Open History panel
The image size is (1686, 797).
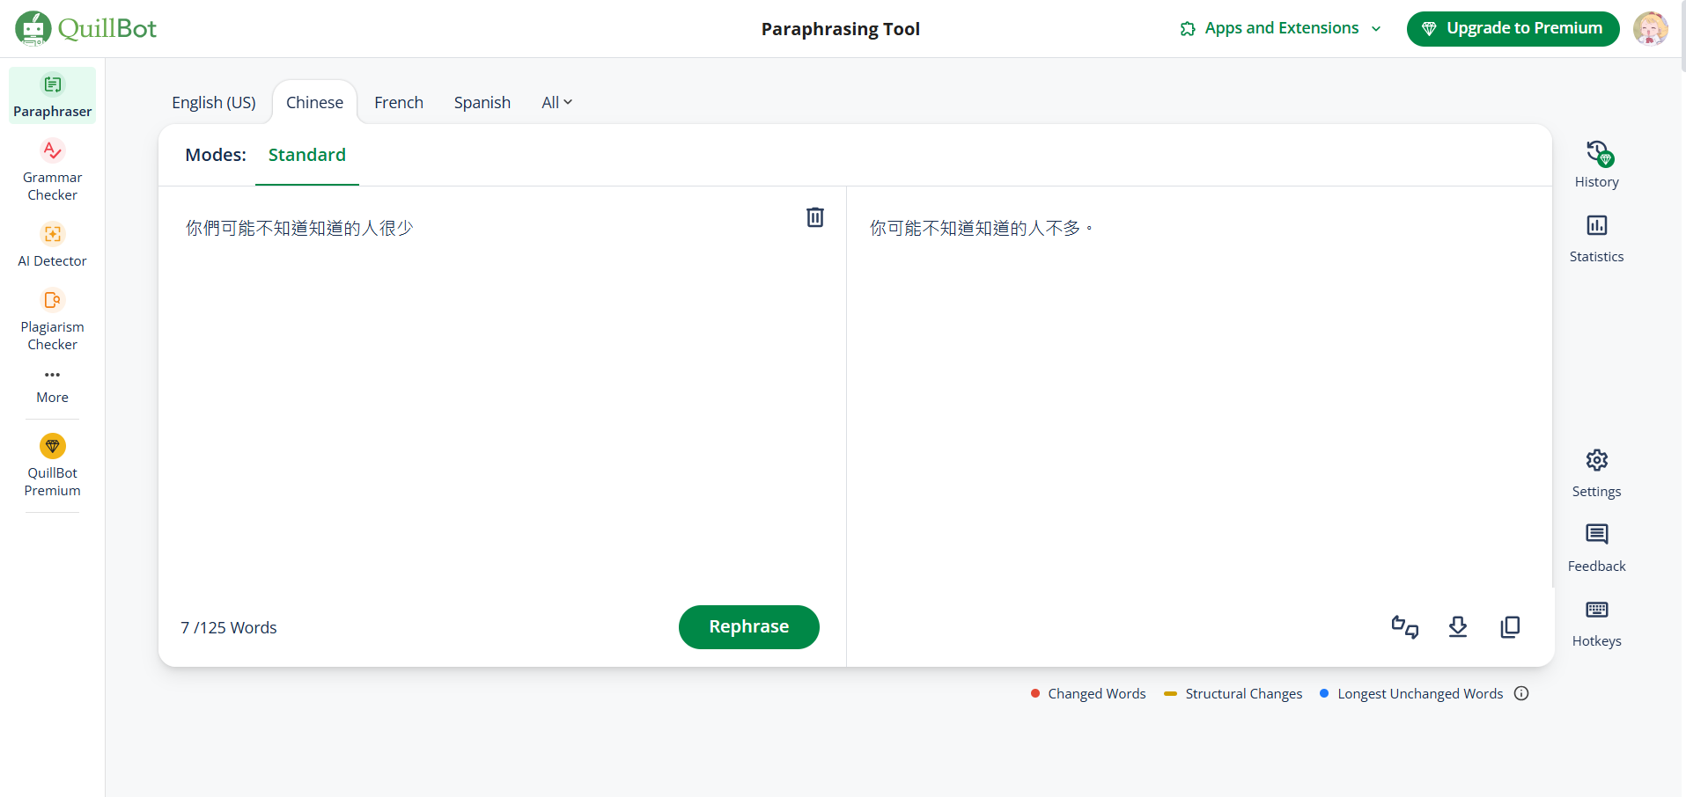click(1597, 165)
